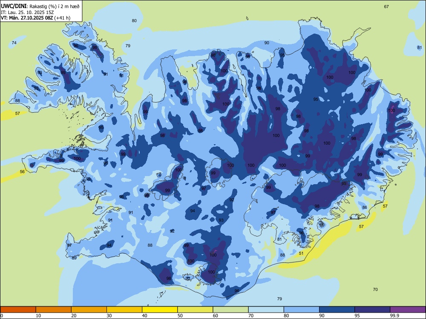Viewport: 426px width, 319px height.
Task: Click the 89 value on the southwest coast
Action: click(x=74, y=258)
